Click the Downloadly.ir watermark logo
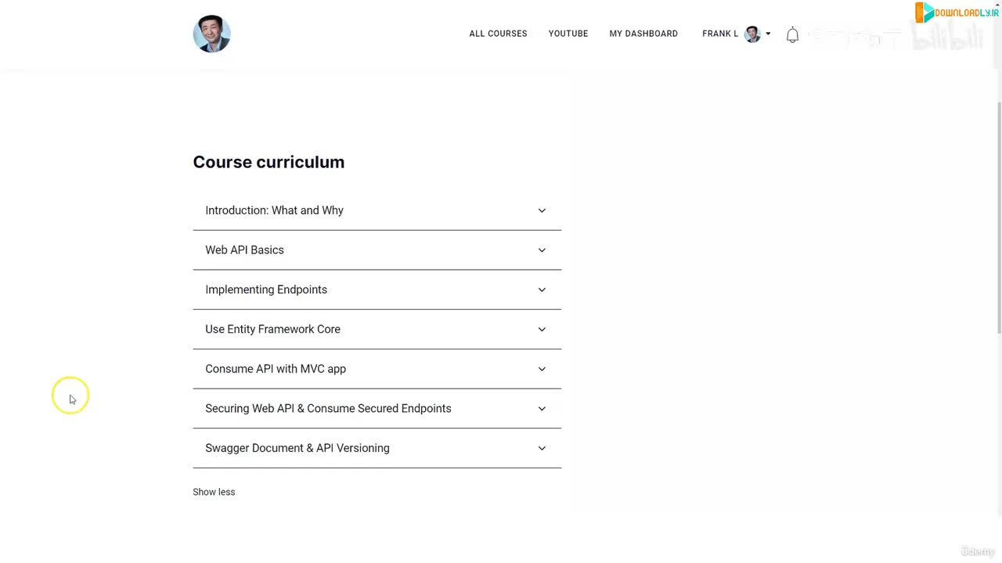 [957, 13]
